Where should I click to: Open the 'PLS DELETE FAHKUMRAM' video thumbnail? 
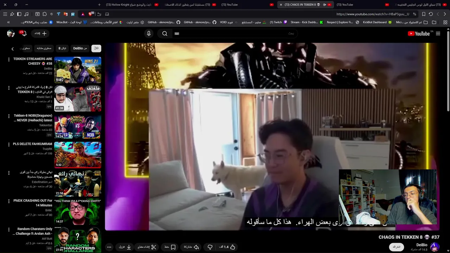coord(78,155)
